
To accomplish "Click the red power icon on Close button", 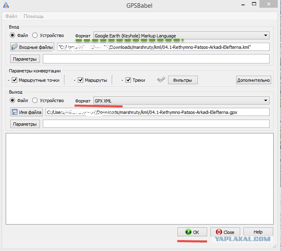I will coord(219,232).
